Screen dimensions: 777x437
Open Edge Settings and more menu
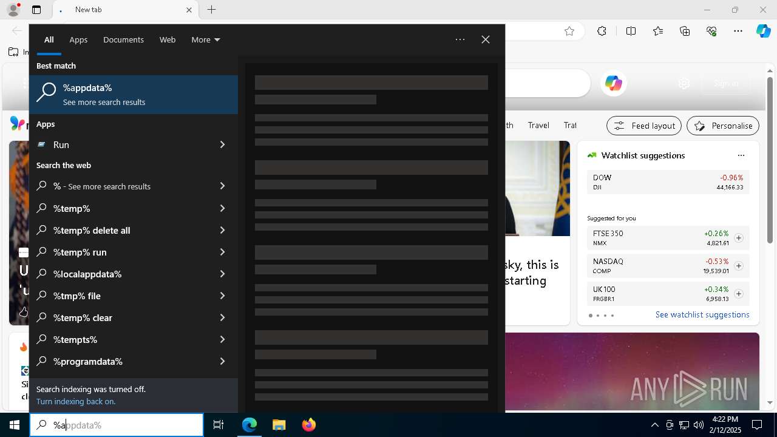[x=738, y=31]
